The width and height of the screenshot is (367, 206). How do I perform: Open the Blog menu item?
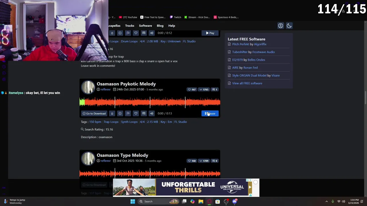coord(160,26)
